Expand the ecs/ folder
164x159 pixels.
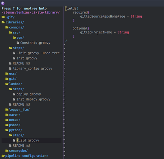(13, 74)
